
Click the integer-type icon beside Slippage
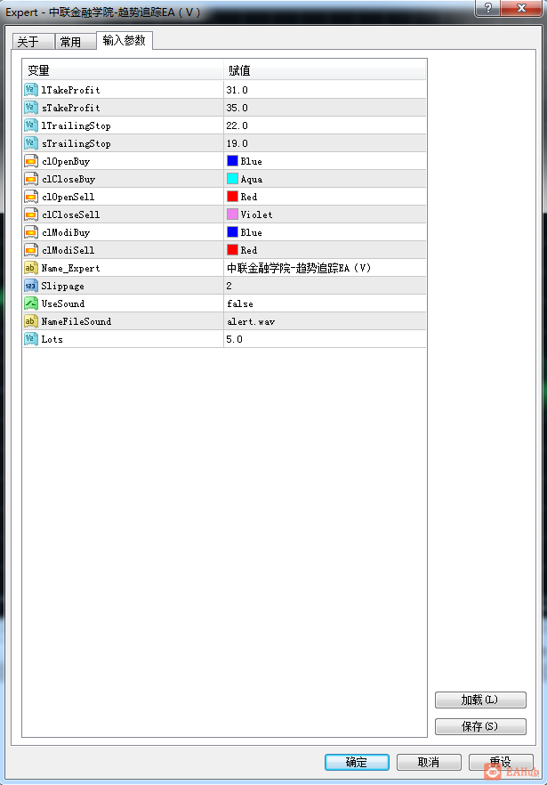point(31,286)
